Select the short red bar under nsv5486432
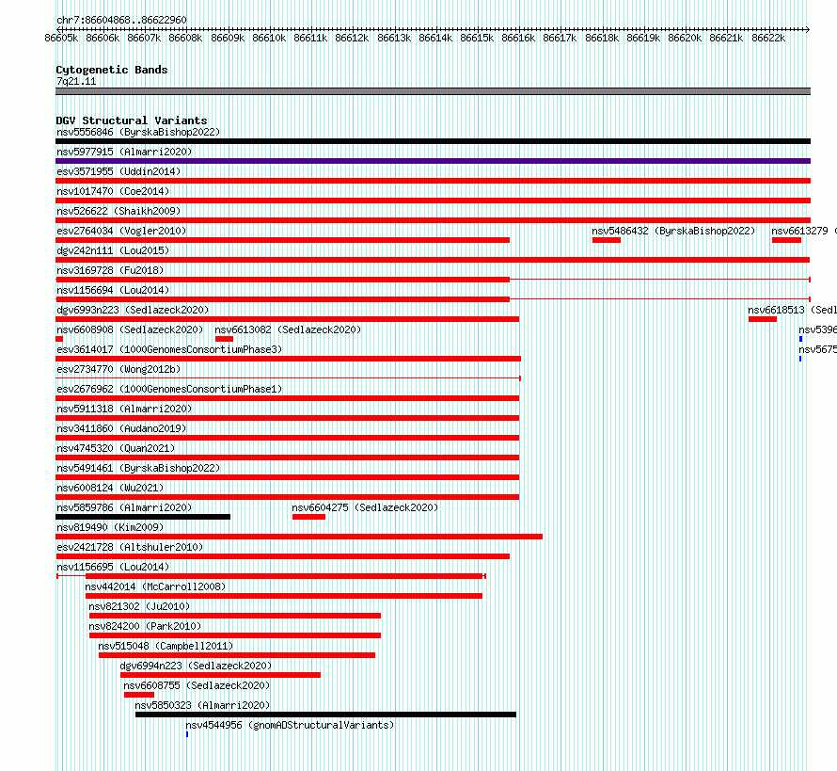The width and height of the screenshot is (837, 771). pyautogui.click(x=607, y=240)
